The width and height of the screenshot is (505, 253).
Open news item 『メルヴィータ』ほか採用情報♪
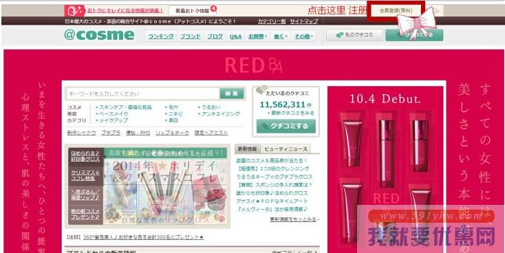(x=272, y=209)
